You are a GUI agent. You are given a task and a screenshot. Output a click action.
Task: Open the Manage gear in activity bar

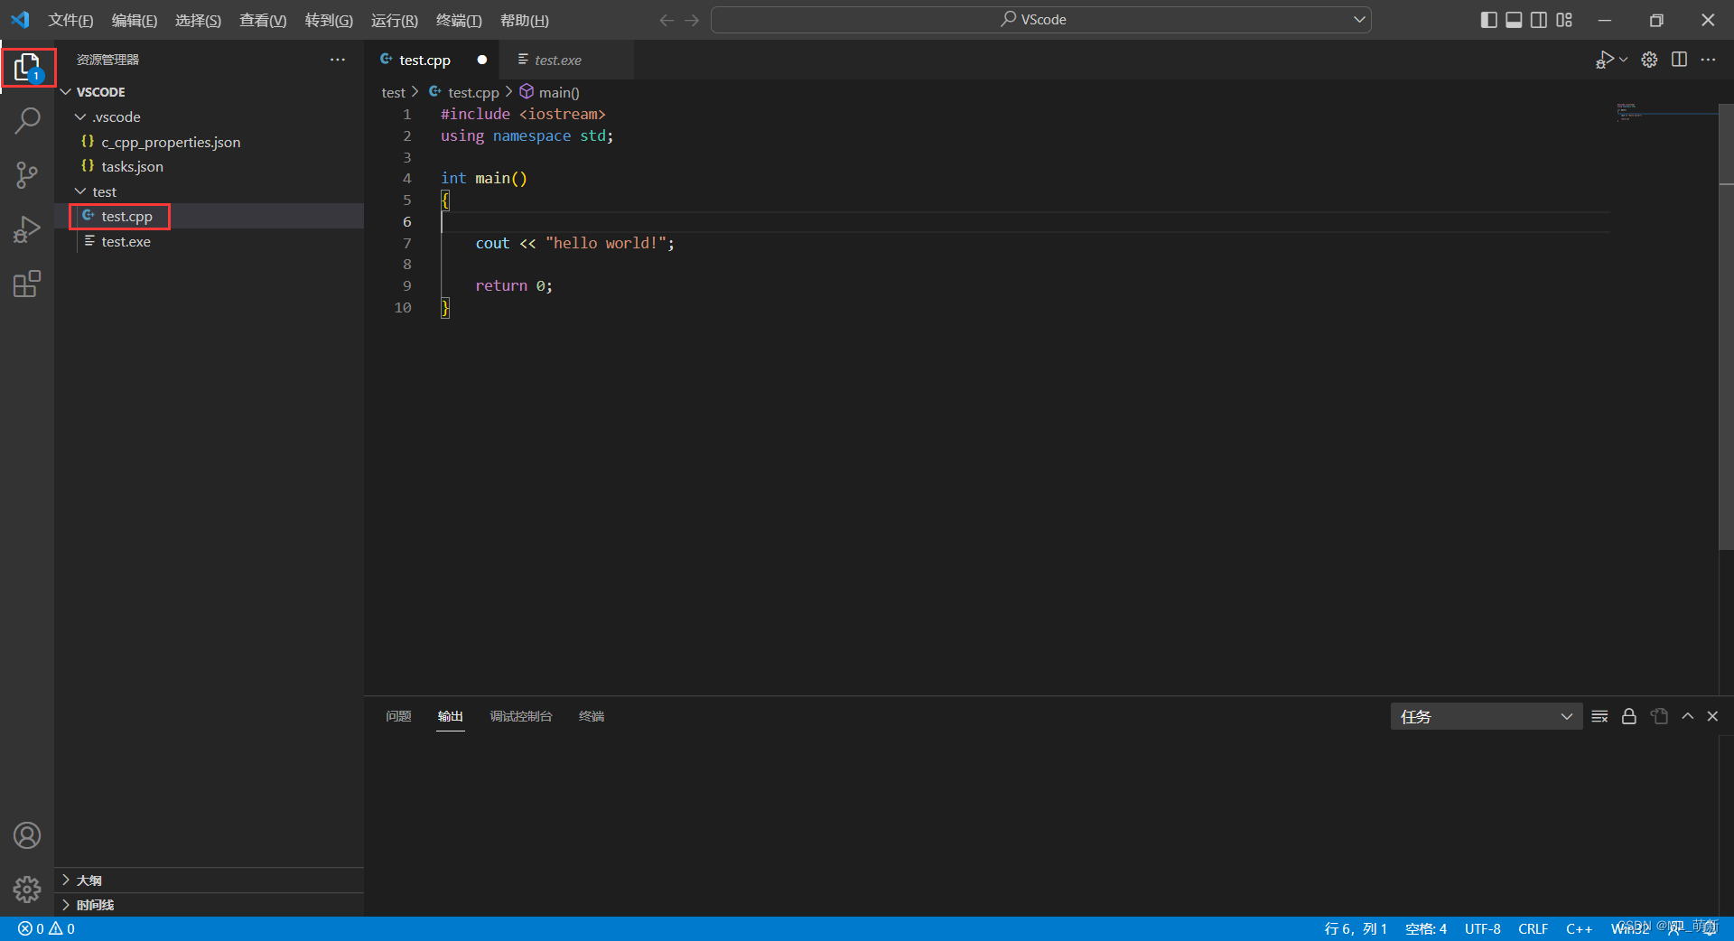click(x=27, y=890)
